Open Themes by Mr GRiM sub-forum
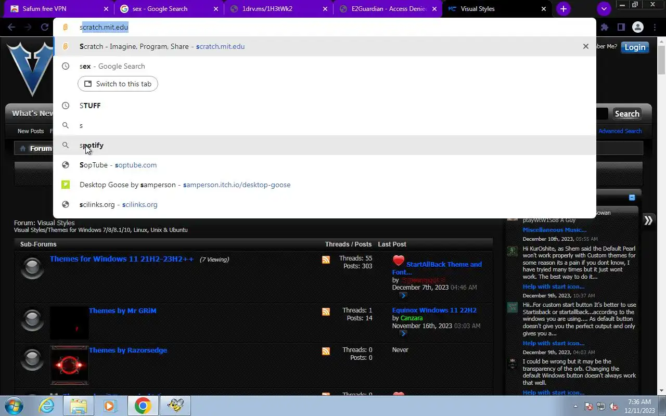This screenshot has width=666, height=416. click(122, 310)
